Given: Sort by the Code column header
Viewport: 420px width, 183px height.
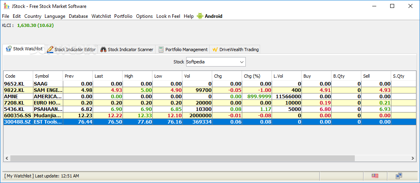Looking at the screenshot, I should coord(18,76).
